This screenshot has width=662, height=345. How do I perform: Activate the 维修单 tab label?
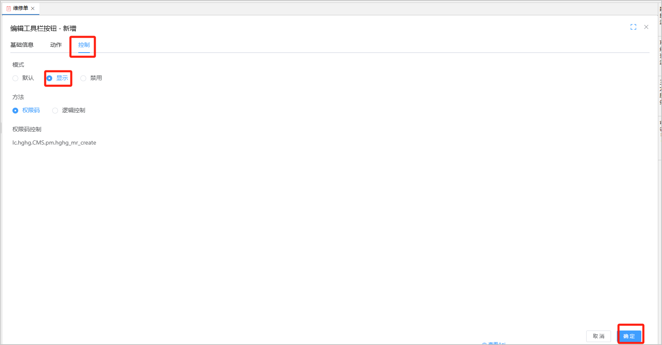tap(21, 8)
